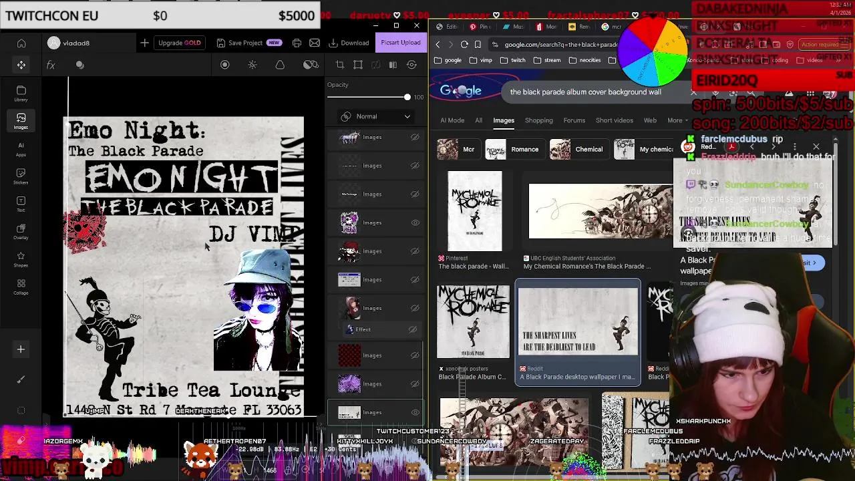Select the crop tool

[x=340, y=65]
